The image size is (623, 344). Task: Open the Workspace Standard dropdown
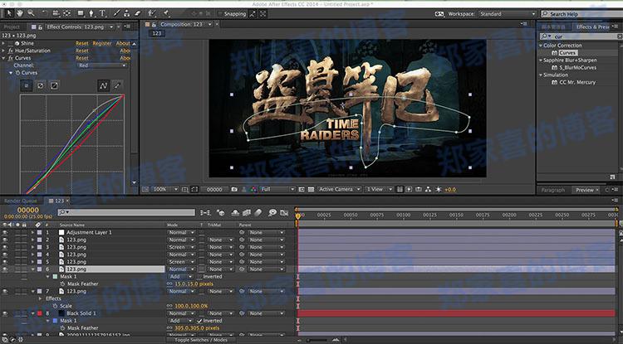tap(508, 14)
